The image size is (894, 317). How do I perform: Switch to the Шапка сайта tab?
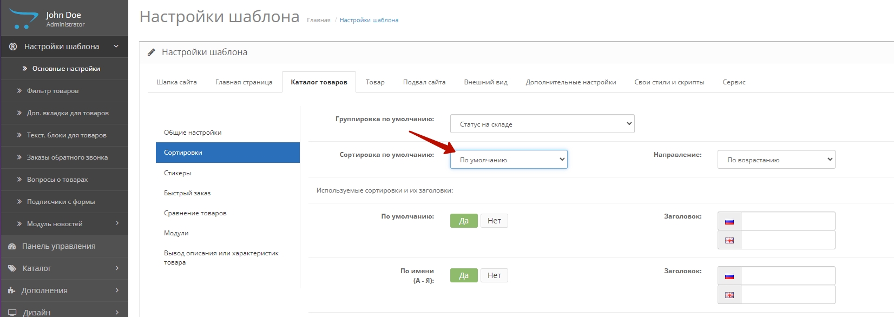pos(176,82)
